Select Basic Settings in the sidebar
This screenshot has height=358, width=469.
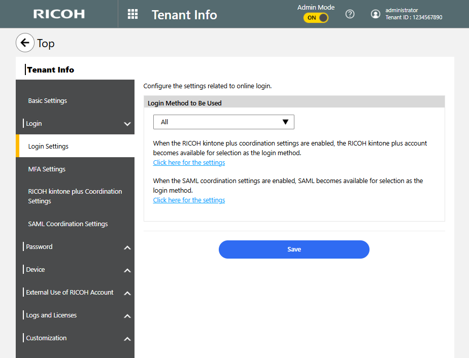pos(48,101)
